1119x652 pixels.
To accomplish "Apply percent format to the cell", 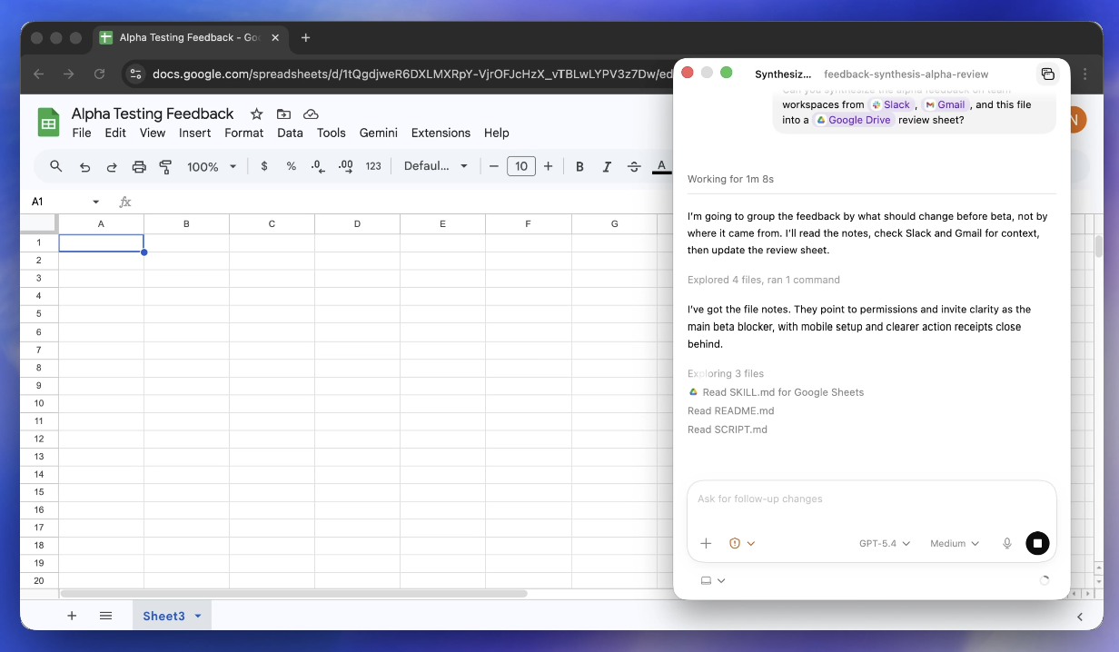I will click(292, 166).
